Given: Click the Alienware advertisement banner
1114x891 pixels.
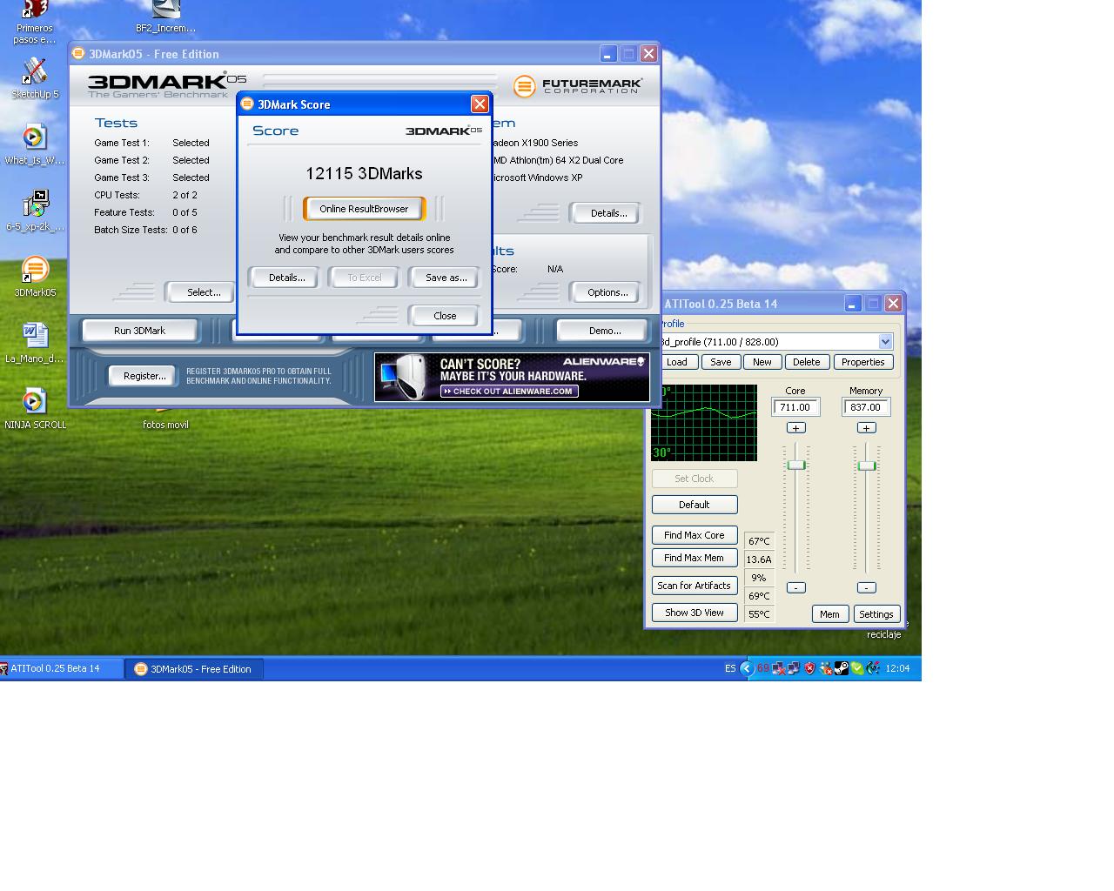Looking at the screenshot, I should (512, 377).
